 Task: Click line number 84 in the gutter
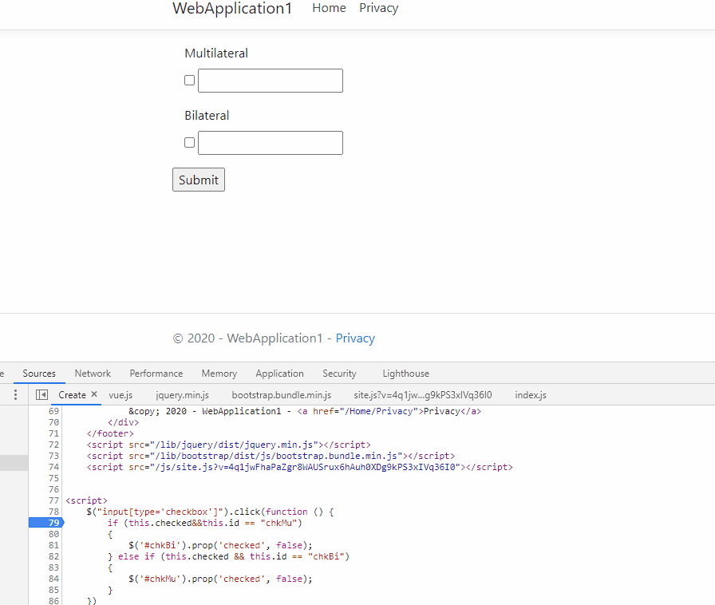pyautogui.click(x=53, y=579)
